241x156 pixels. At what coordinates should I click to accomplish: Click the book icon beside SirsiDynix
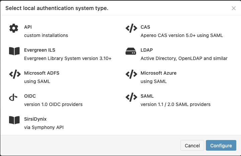pyautogui.click(x=14, y=120)
